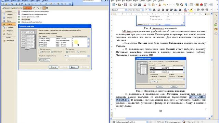Open the Times New Roman font dropdown
This screenshot has height=123, width=219.
pos(143,10)
